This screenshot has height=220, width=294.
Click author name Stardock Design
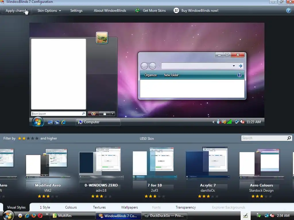coord(261,190)
